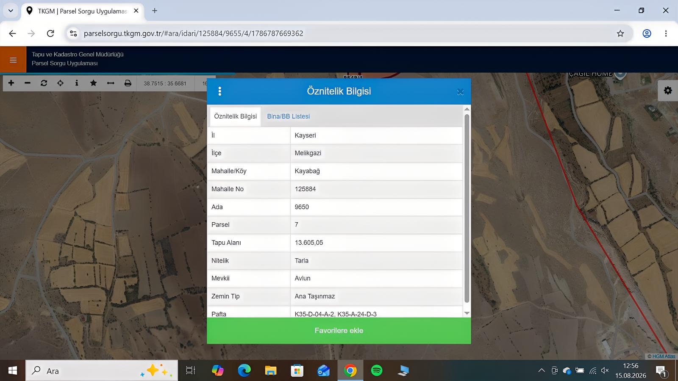The width and height of the screenshot is (678, 381).
Task: Click the attribute panel scrollbar thumb
Action: tap(467, 208)
